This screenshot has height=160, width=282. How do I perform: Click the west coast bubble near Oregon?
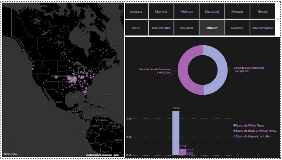click(33, 69)
